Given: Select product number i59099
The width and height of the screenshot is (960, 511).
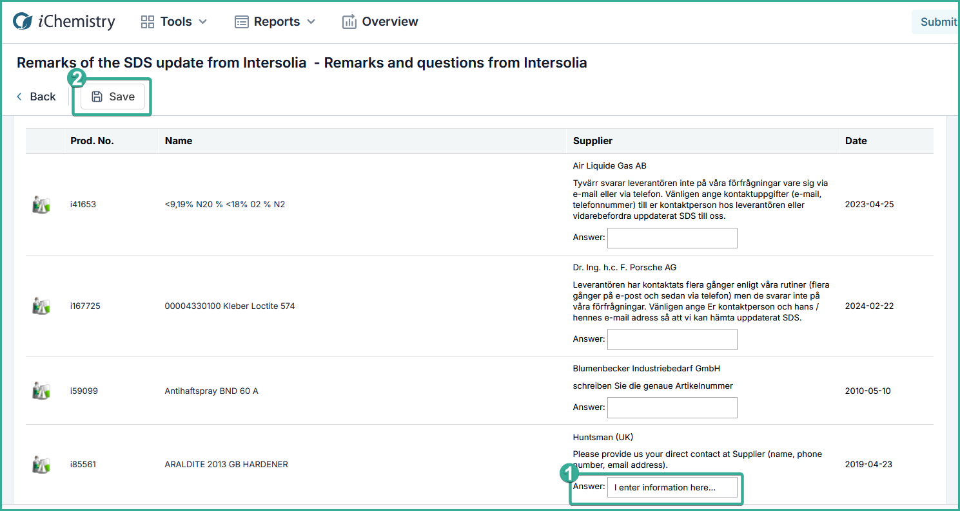Looking at the screenshot, I should (x=84, y=391).
